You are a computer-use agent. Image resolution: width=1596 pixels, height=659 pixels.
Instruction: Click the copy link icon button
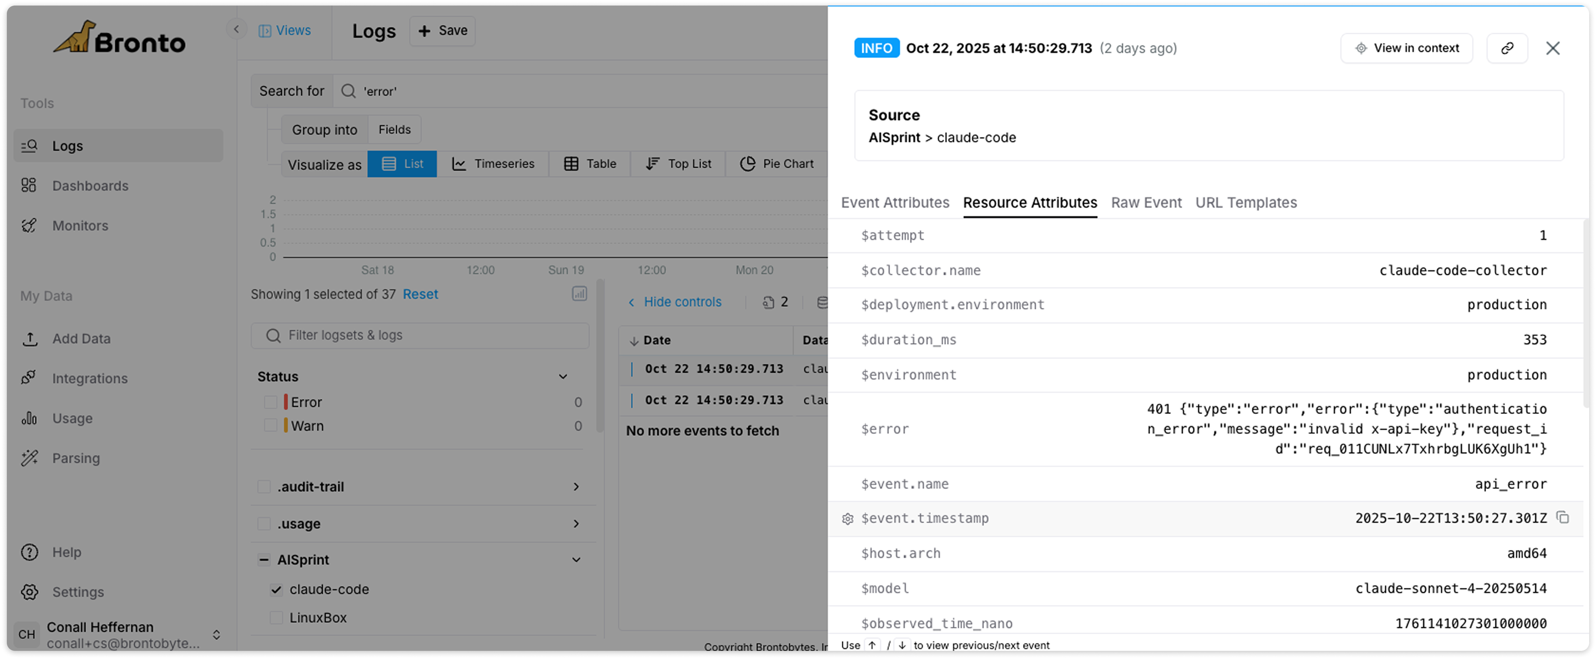point(1507,48)
